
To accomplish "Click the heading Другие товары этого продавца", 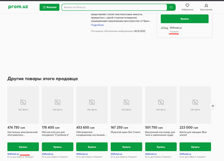I will tap(43, 79).
